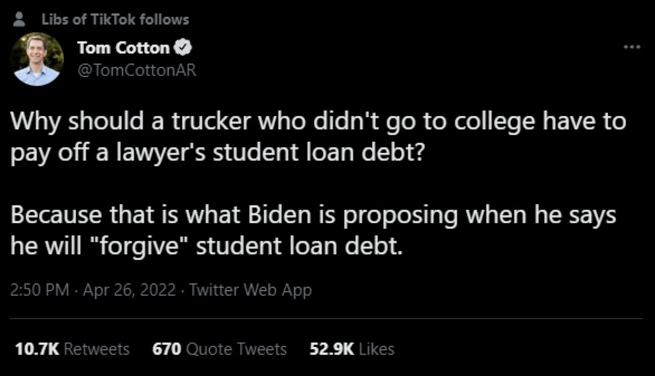
Task: Open the three-dot more options menu
Action: [x=631, y=47]
